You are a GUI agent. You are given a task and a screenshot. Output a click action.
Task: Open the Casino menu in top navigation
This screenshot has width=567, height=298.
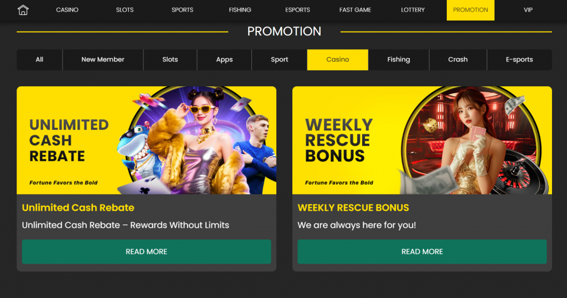(67, 10)
